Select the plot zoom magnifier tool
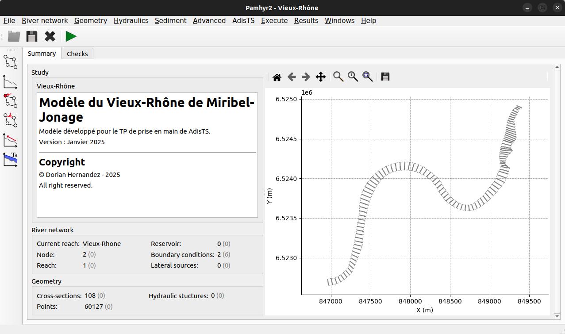Viewport: 565px width, 334px height. point(338,77)
